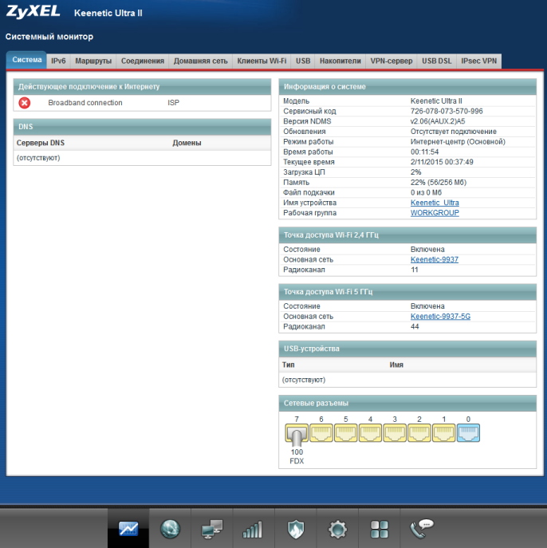
Task: Click memory value 22% (56/256 Мб)
Action: click(x=439, y=183)
